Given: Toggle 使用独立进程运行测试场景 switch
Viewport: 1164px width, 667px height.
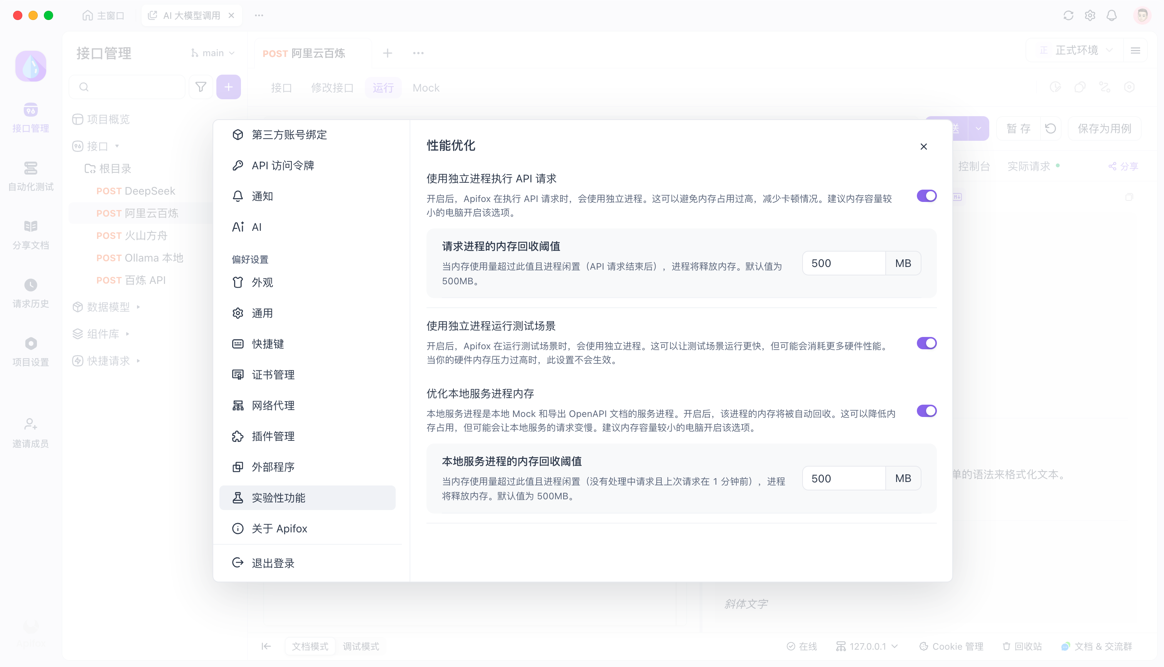Looking at the screenshot, I should pos(926,343).
